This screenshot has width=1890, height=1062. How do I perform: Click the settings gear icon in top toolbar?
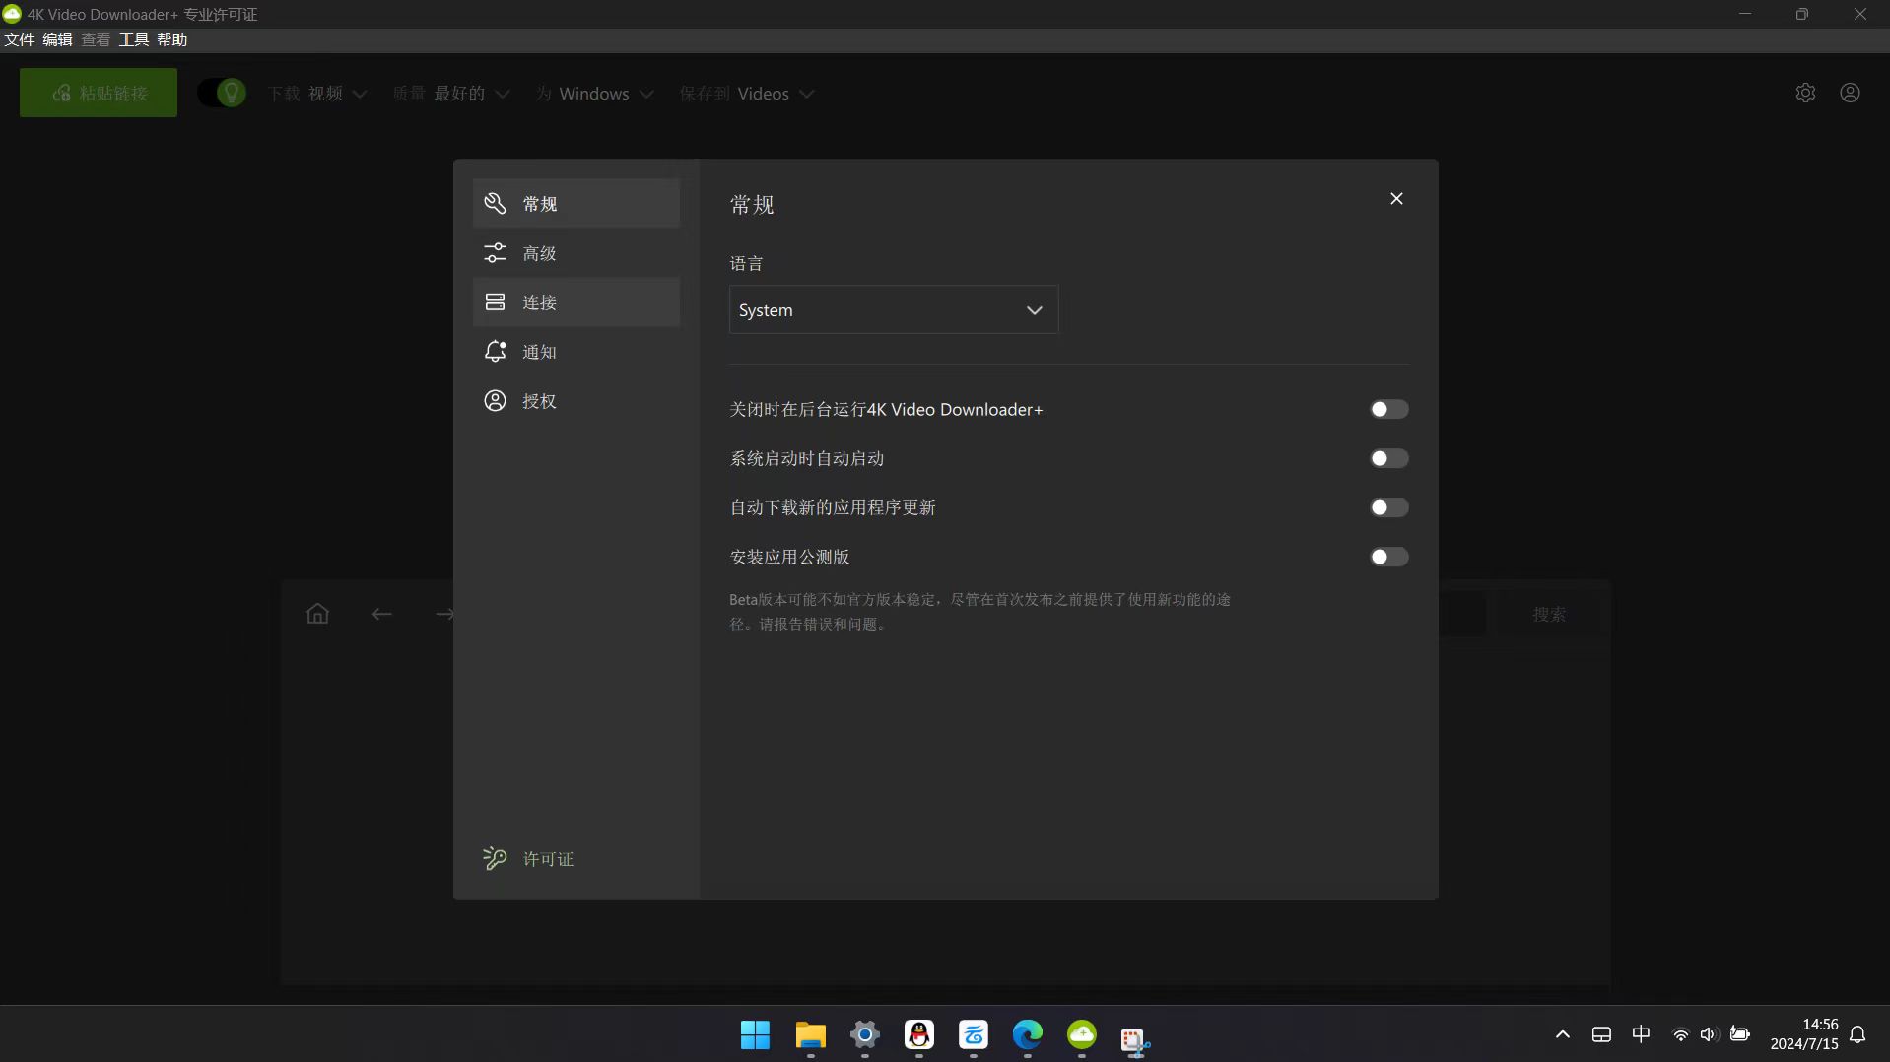(1804, 93)
